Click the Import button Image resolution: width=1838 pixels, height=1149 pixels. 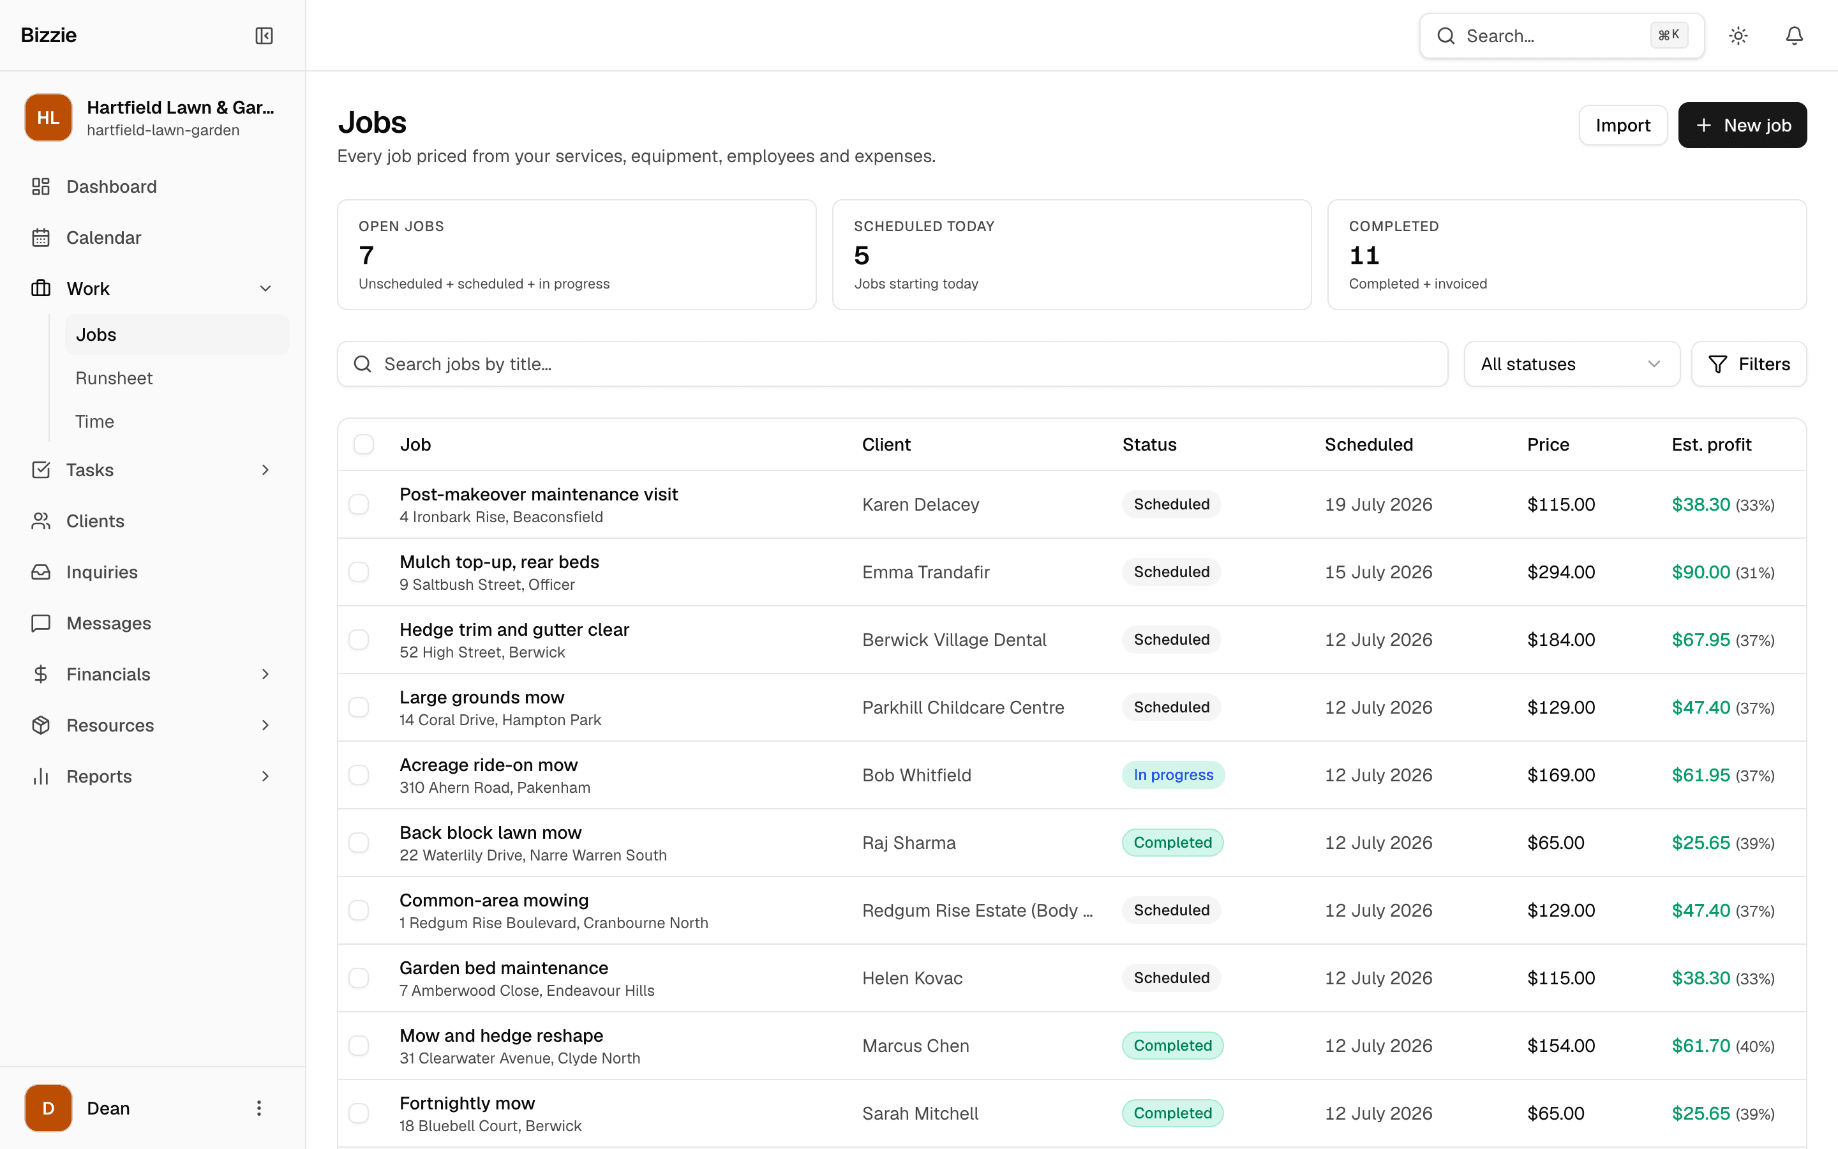(x=1623, y=125)
